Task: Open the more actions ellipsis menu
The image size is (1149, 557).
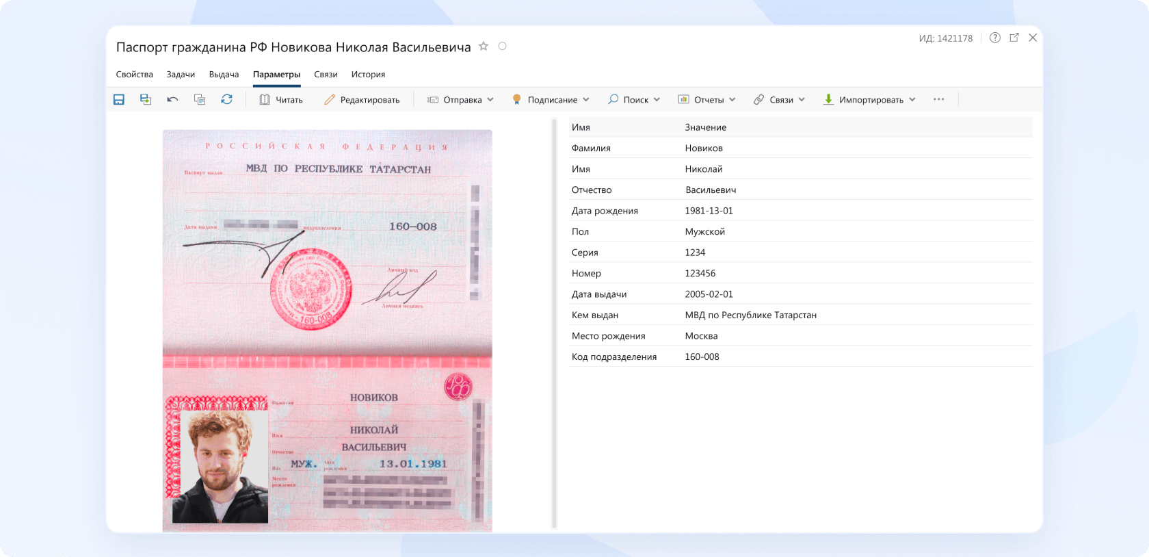Action: 938,99
